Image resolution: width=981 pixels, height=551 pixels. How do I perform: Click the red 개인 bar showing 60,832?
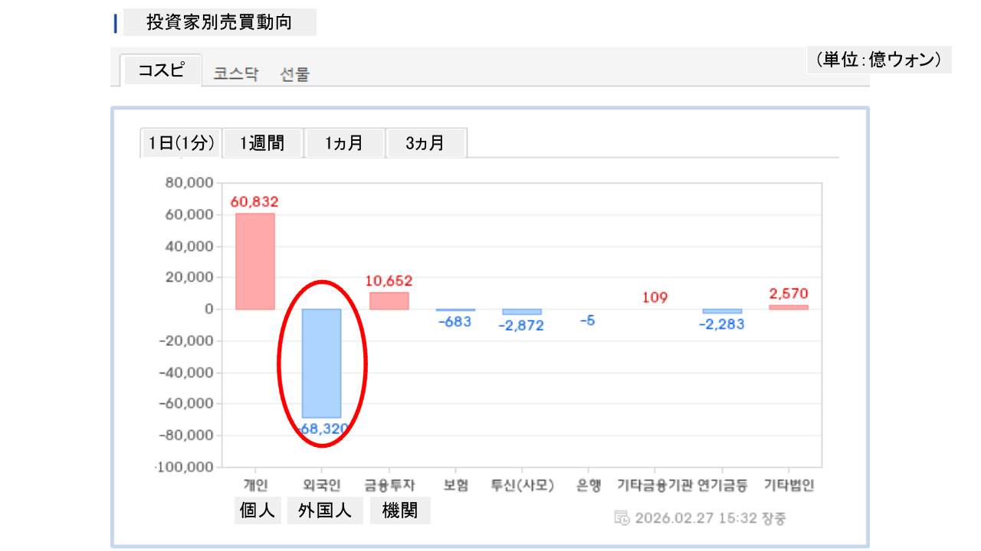point(254,261)
